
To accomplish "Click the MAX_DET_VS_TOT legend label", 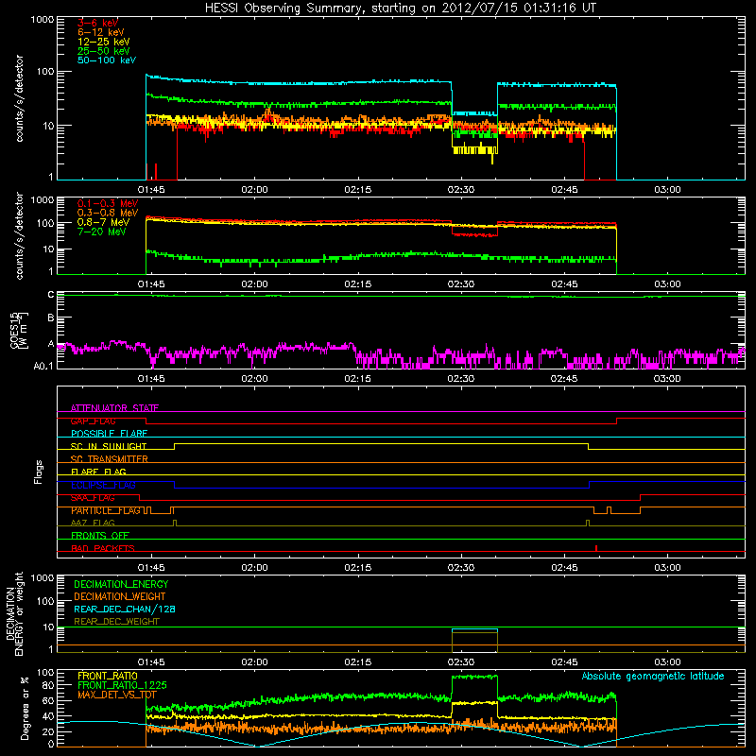I will [x=116, y=695].
